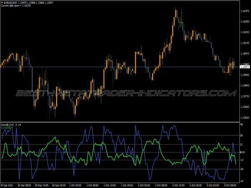Click the indicator scale value -26

point(242,169)
